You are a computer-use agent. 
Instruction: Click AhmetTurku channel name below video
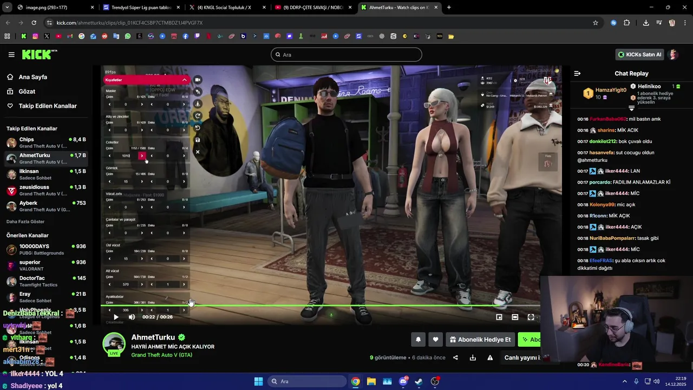click(153, 337)
